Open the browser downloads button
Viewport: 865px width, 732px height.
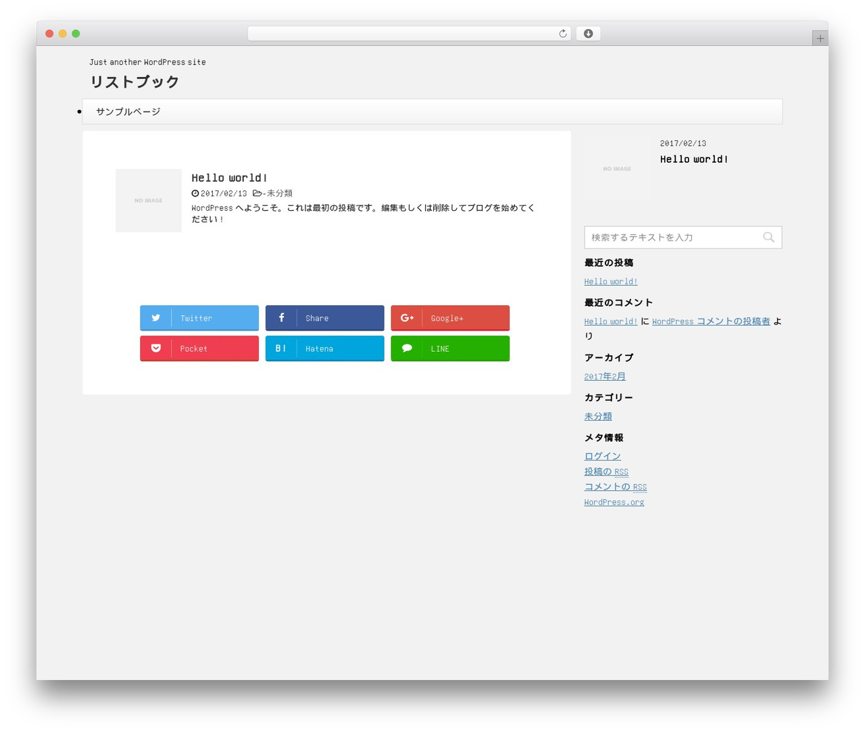click(x=588, y=34)
